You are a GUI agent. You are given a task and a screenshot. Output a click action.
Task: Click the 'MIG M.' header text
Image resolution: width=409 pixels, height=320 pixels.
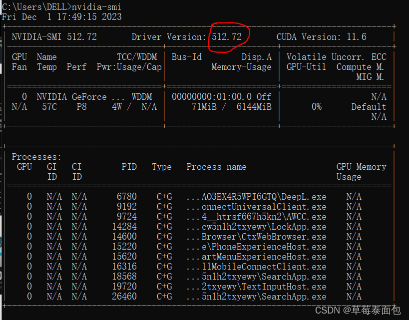pos(370,77)
